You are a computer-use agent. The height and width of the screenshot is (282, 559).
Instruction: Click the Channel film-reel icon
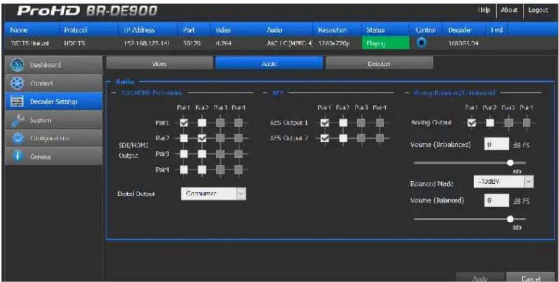17,83
